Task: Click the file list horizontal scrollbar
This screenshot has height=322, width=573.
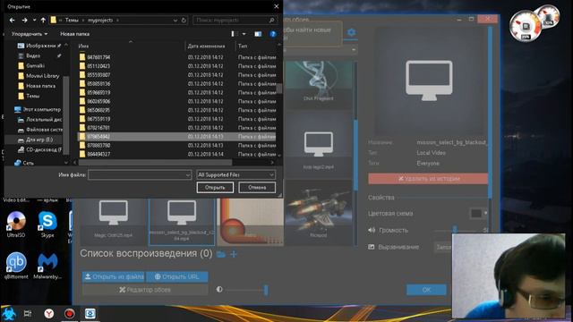Action: (155, 162)
